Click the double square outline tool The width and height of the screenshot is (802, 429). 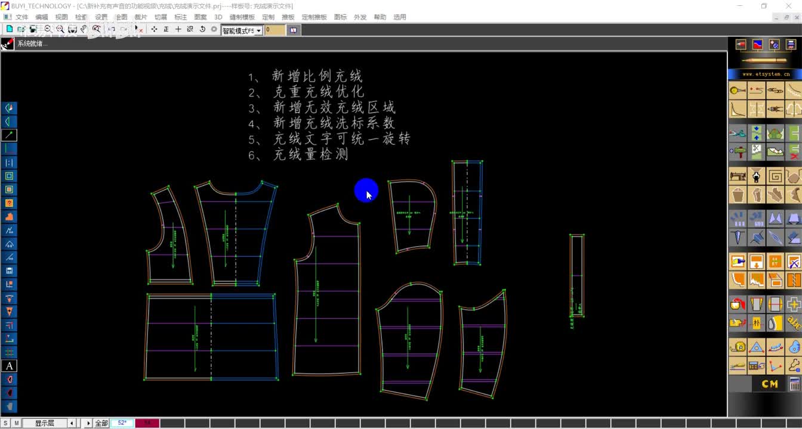coord(10,176)
